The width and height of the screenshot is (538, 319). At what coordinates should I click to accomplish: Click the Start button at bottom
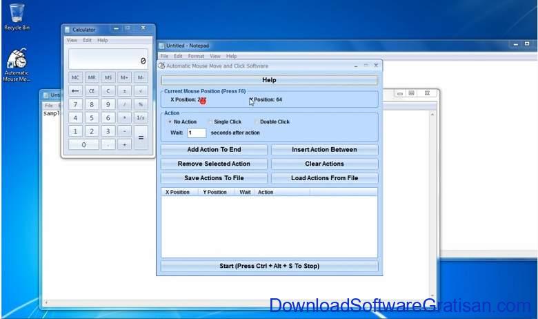coord(269,266)
